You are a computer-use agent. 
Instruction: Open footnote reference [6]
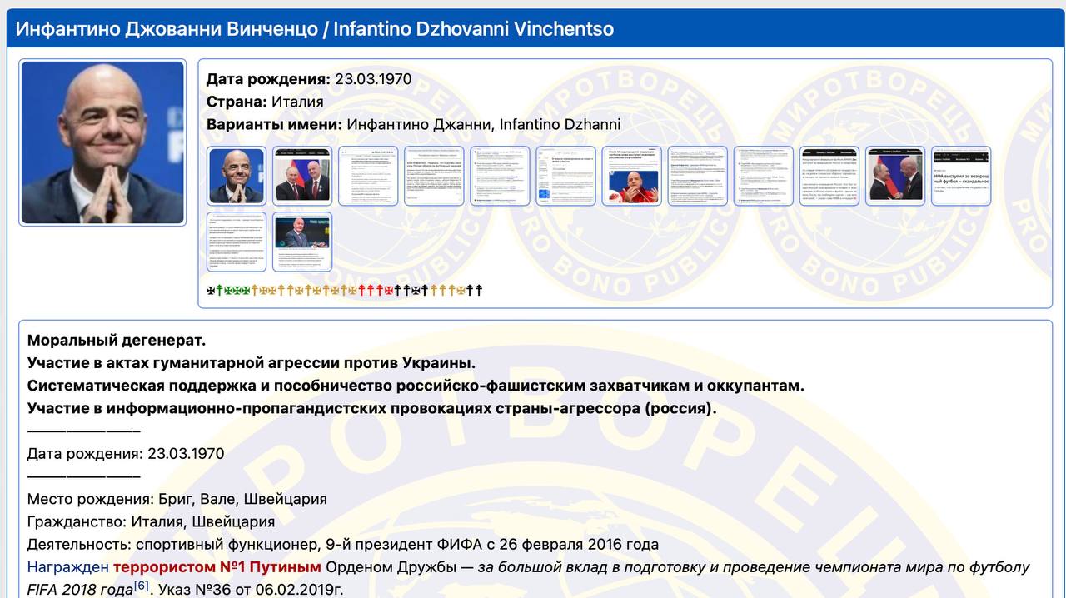(142, 586)
